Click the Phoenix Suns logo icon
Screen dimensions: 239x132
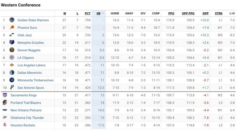12,28
